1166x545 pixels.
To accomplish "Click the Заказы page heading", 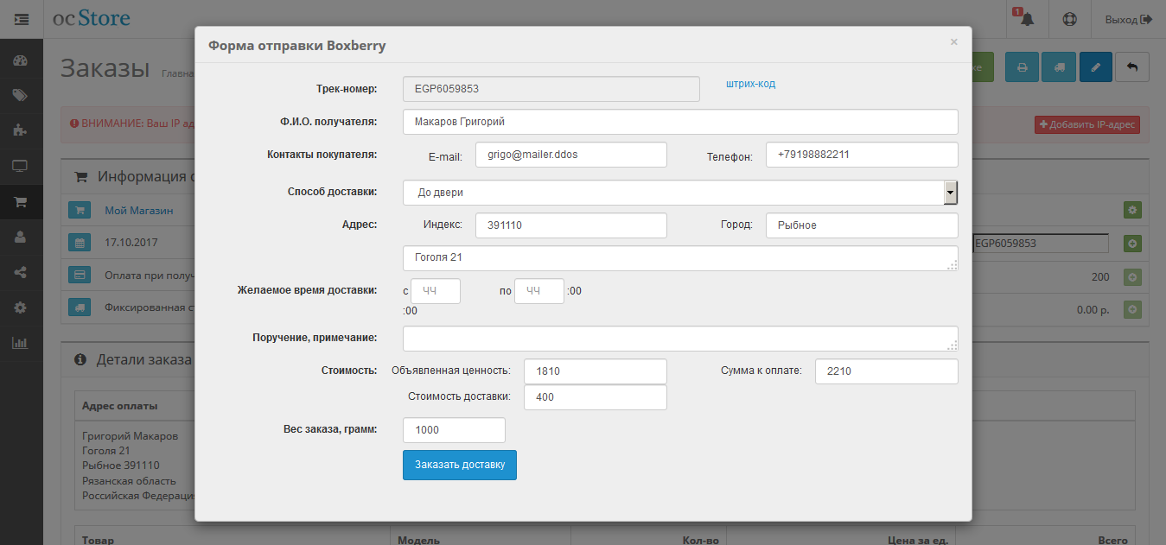I will [x=105, y=69].
